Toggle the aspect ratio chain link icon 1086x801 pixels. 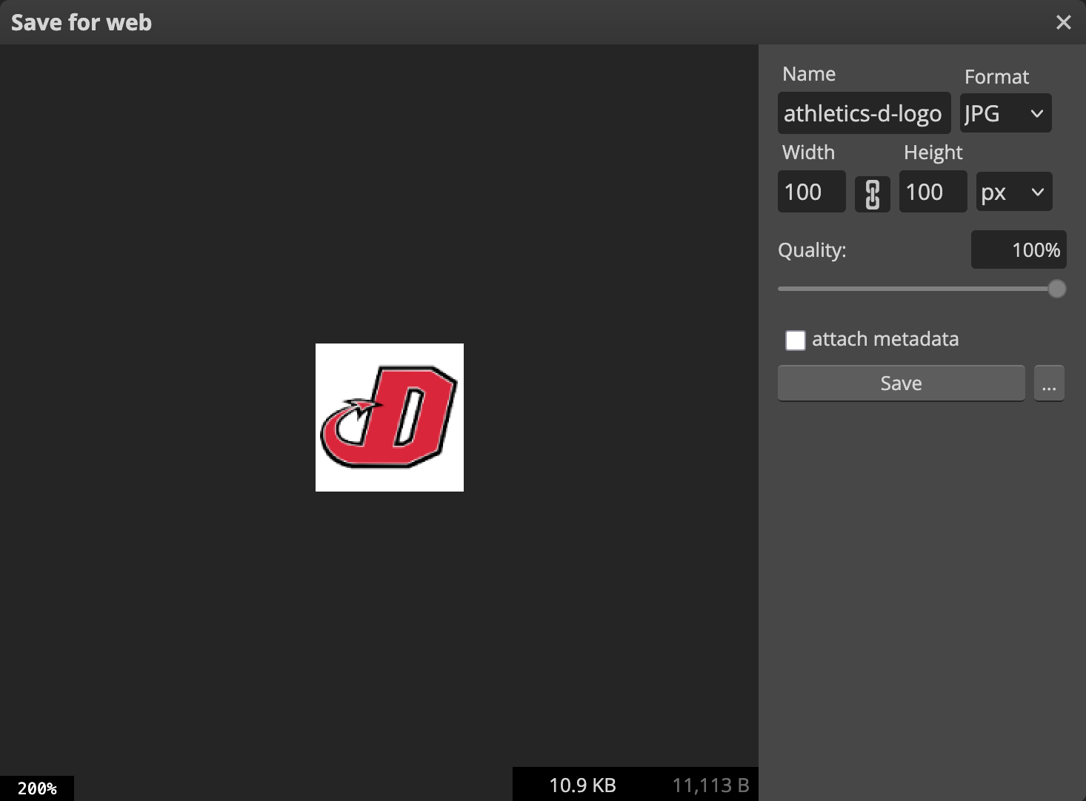873,194
